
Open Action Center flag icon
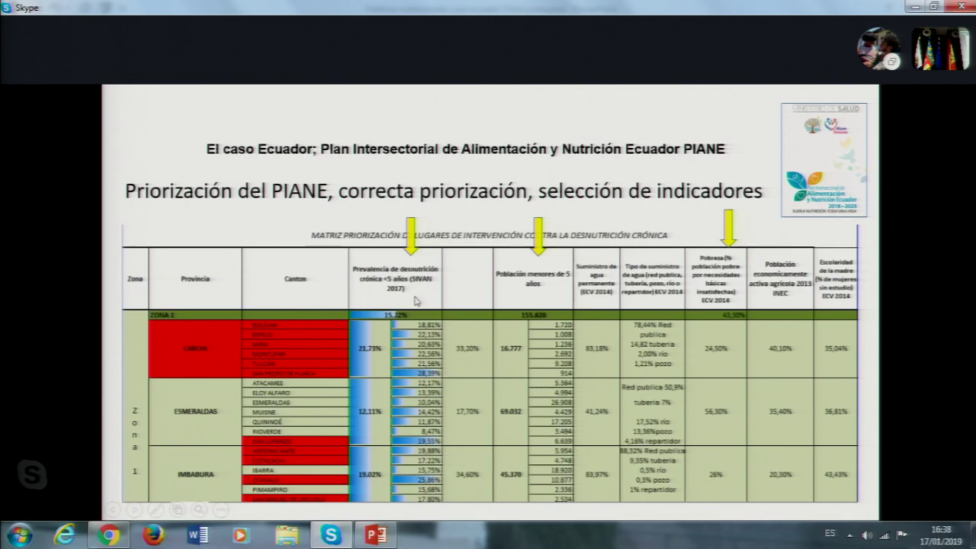point(902,535)
